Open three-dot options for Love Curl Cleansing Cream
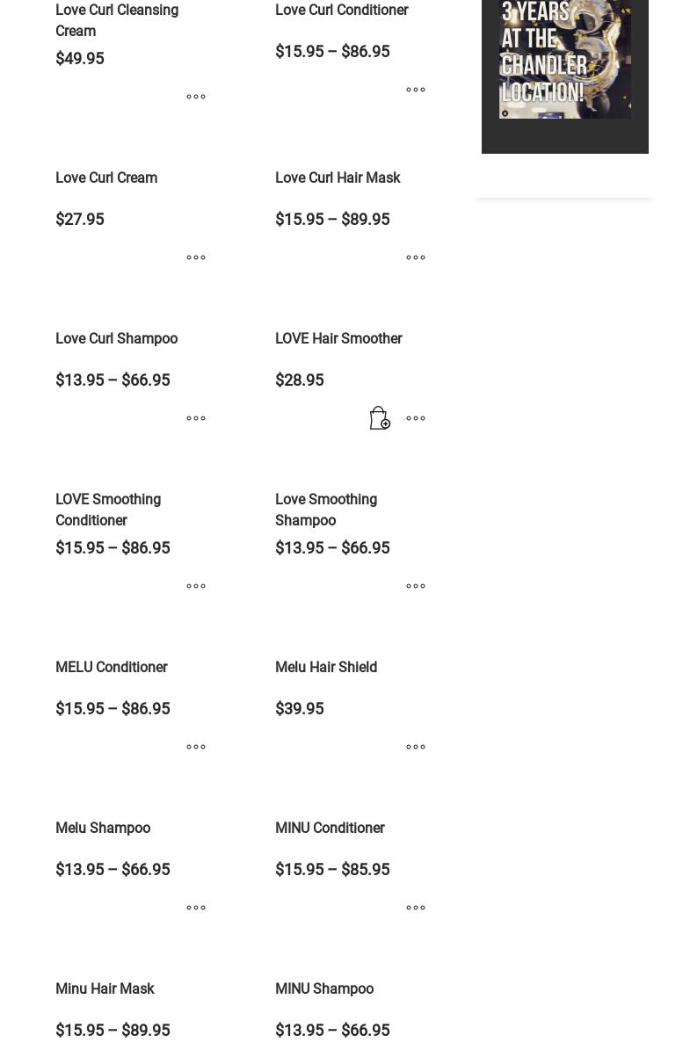Screen dimensions: 690x1057 [x=196, y=97]
